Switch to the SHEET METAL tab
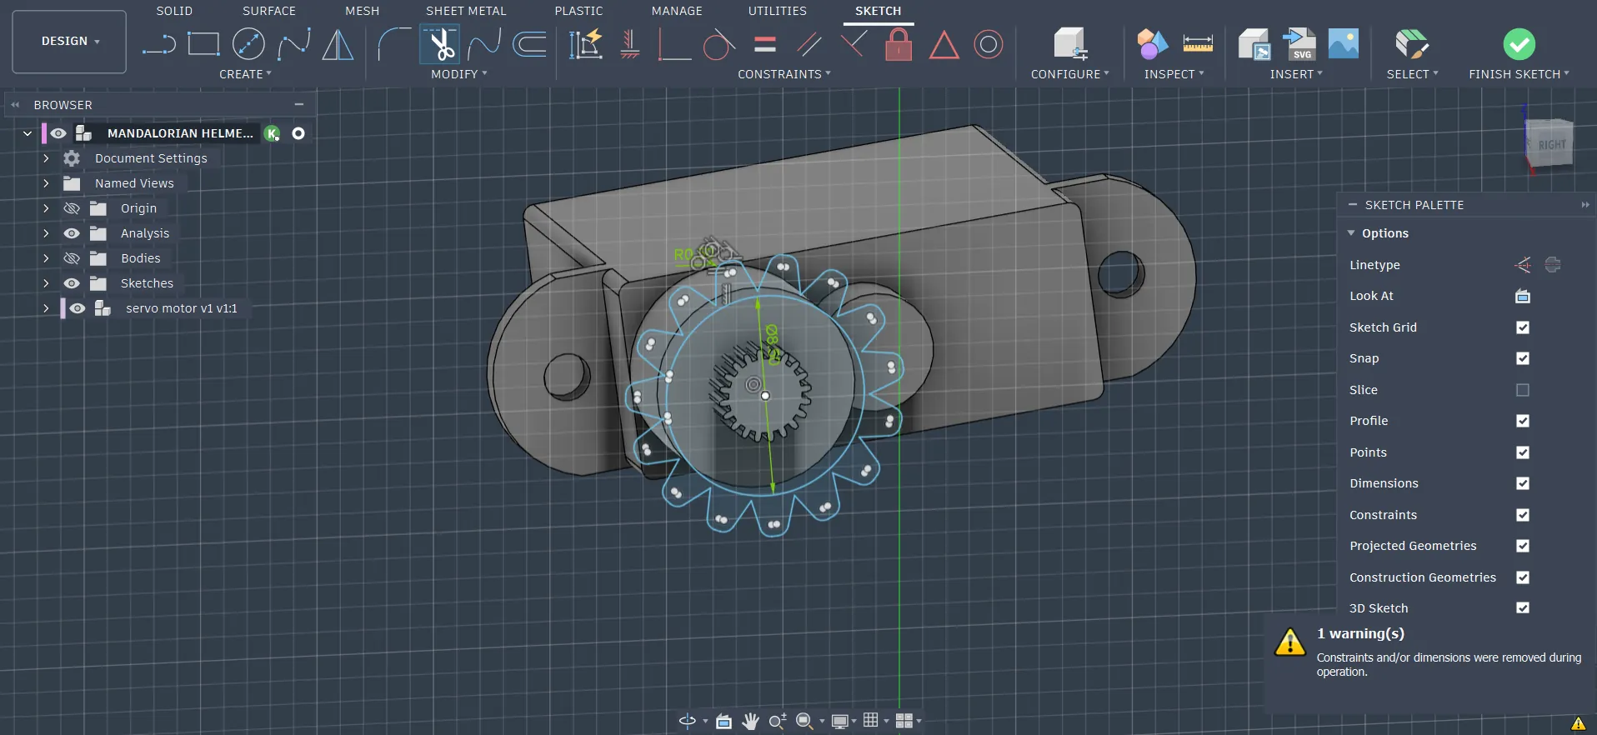Image resolution: width=1597 pixels, height=735 pixels. click(x=466, y=11)
